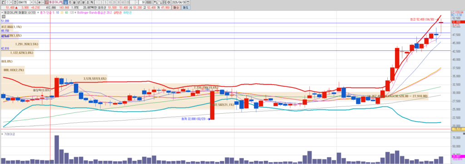Toggle the marker before 종가 단순 legend

pyautogui.click(x=38, y=12)
